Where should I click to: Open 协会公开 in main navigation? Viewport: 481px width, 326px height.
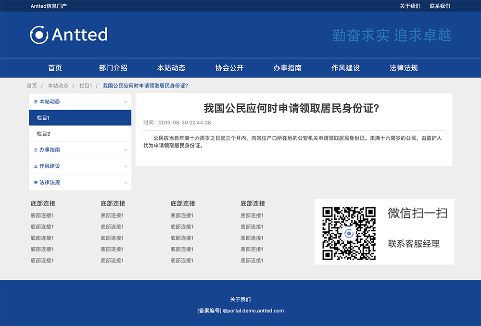pos(229,68)
